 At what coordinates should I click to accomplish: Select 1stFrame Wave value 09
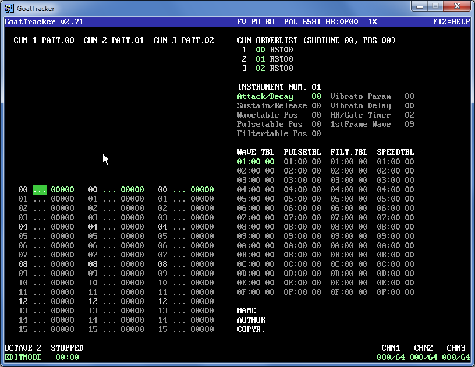coord(409,124)
